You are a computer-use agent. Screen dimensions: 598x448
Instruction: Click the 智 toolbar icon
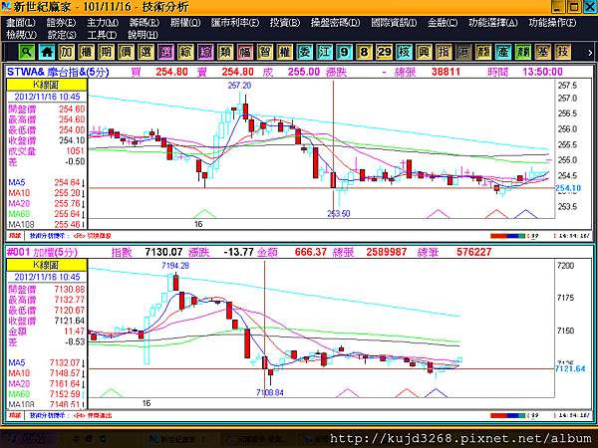tap(265, 52)
